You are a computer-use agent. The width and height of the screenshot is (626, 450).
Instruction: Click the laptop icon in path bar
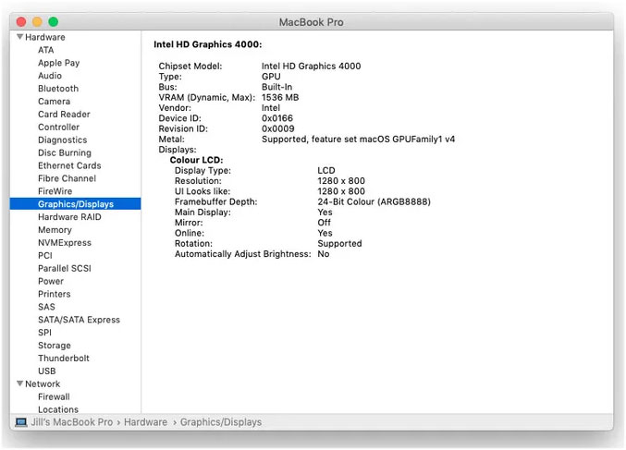click(21, 422)
